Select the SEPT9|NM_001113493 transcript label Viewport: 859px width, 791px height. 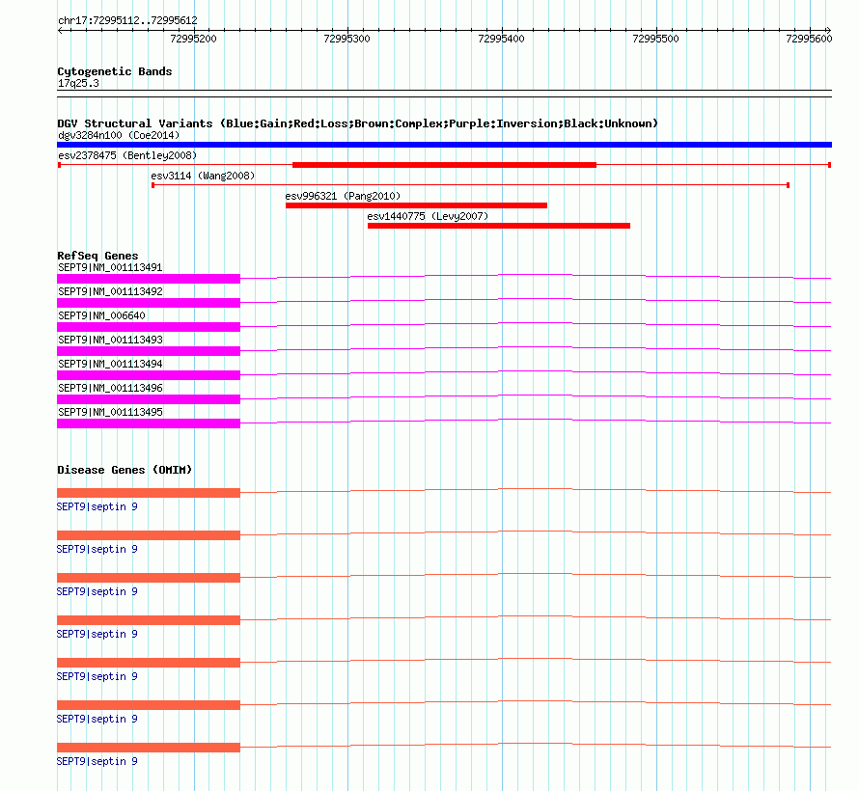110,340
